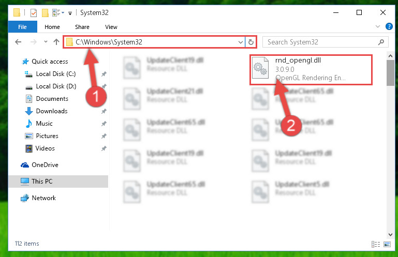Toggle the pin beside Videos
The image size is (398, 257).
pos(104,148)
